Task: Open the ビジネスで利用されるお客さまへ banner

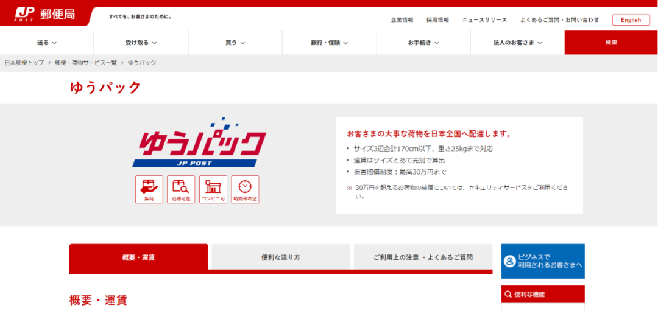Action: pyautogui.click(x=543, y=261)
